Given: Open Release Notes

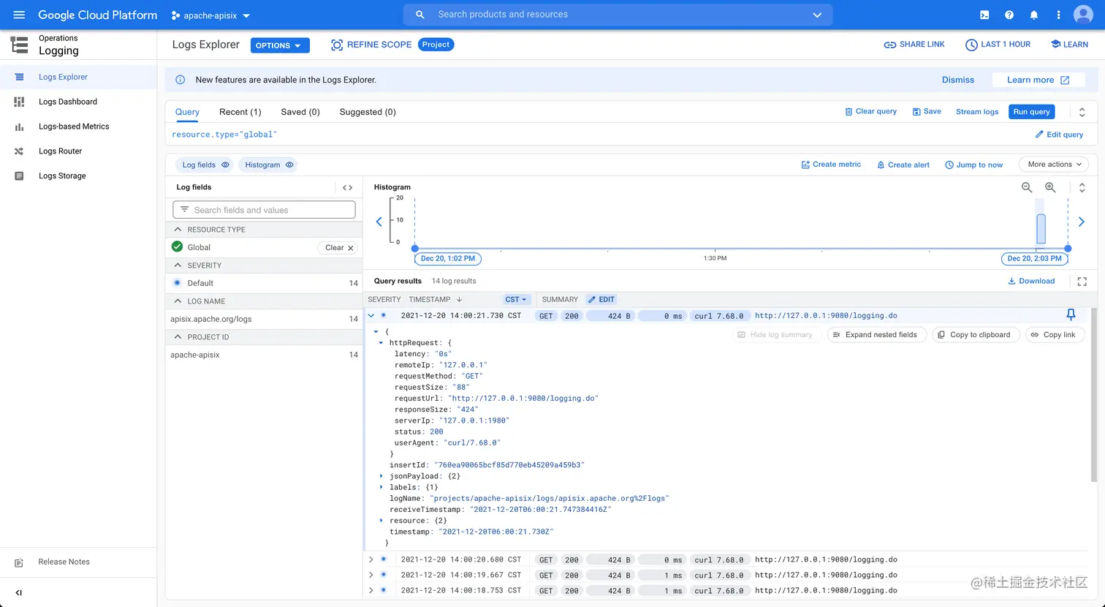Looking at the screenshot, I should pyautogui.click(x=78, y=562).
